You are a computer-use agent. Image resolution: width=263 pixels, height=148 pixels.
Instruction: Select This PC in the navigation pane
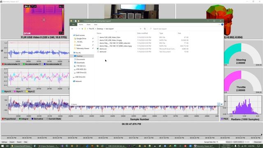click(78, 53)
